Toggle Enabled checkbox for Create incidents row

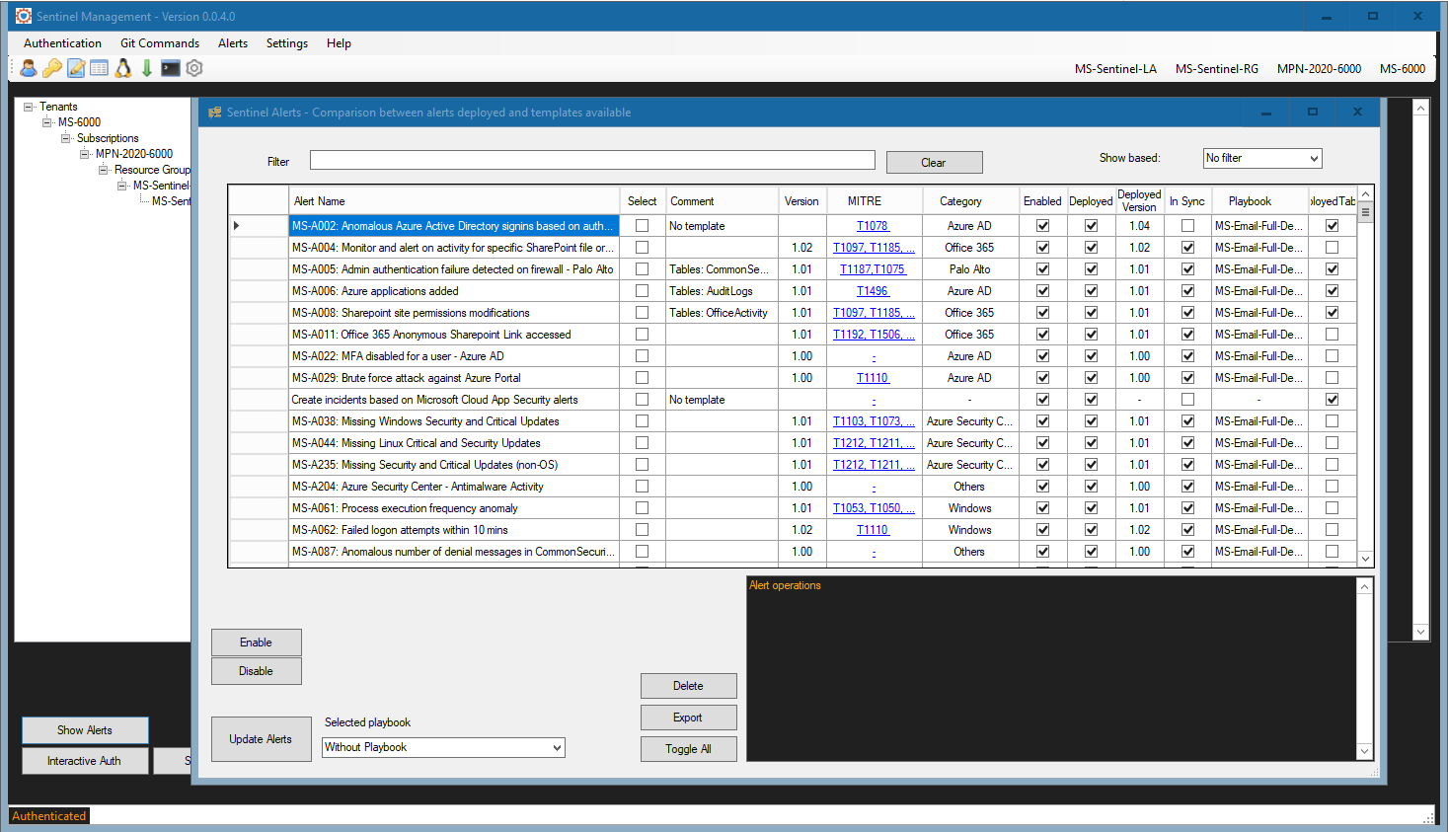[x=1042, y=400]
